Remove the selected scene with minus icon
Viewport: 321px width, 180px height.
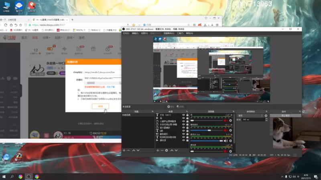(x=128, y=150)
